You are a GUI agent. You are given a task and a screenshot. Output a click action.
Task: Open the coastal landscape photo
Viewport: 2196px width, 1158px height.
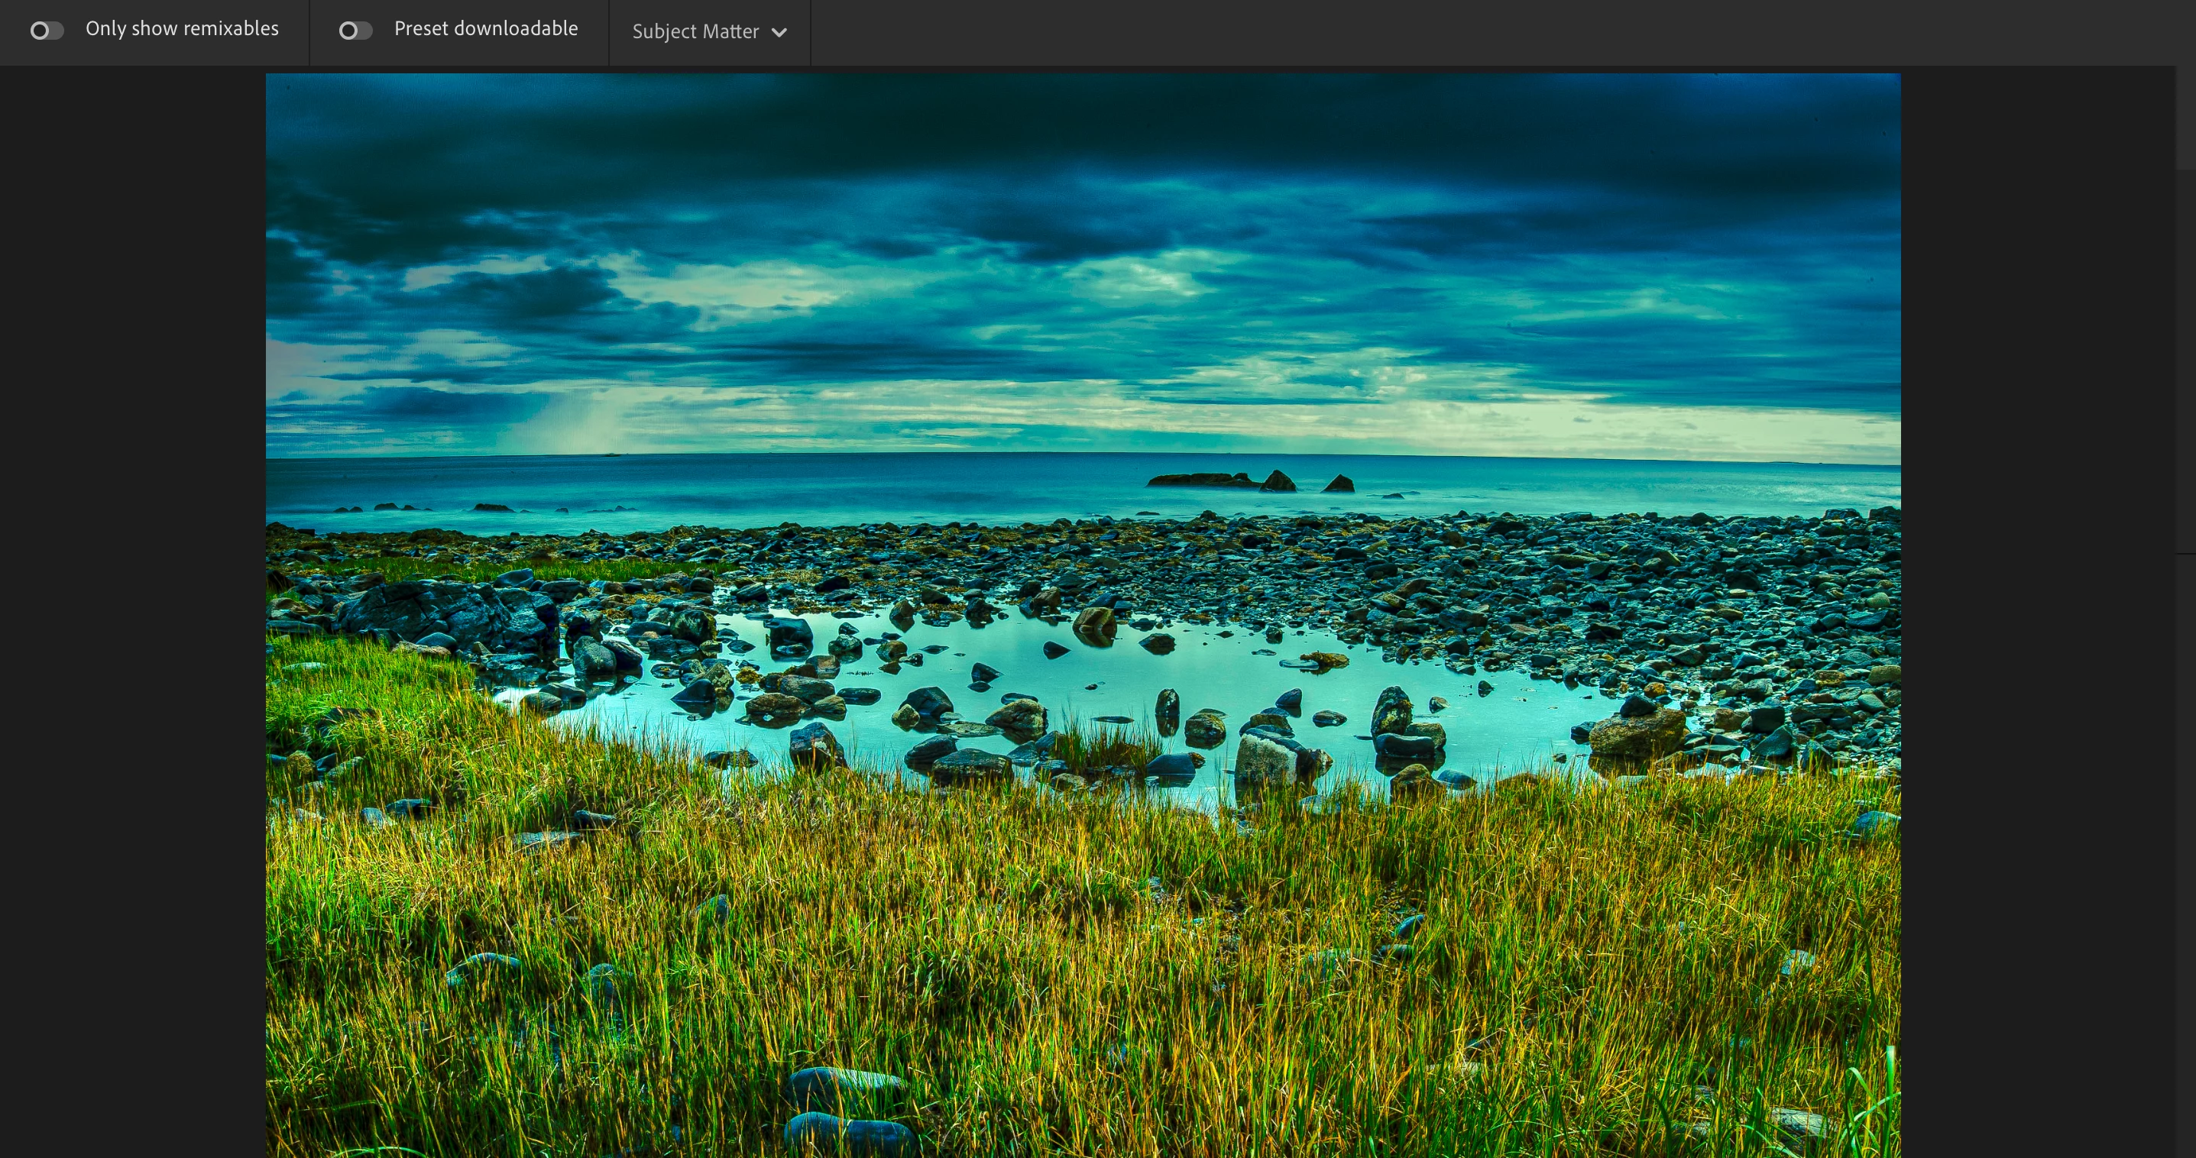[x=1083, y=613]
